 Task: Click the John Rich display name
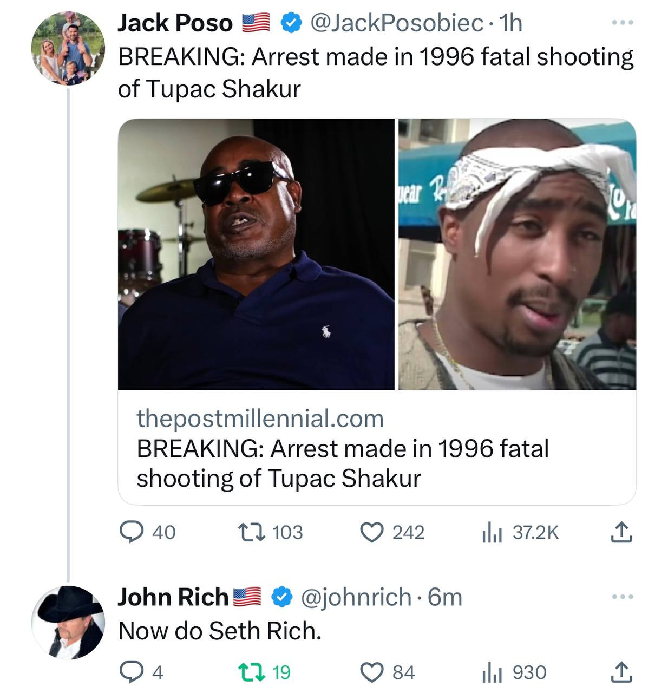pos(173,597)
